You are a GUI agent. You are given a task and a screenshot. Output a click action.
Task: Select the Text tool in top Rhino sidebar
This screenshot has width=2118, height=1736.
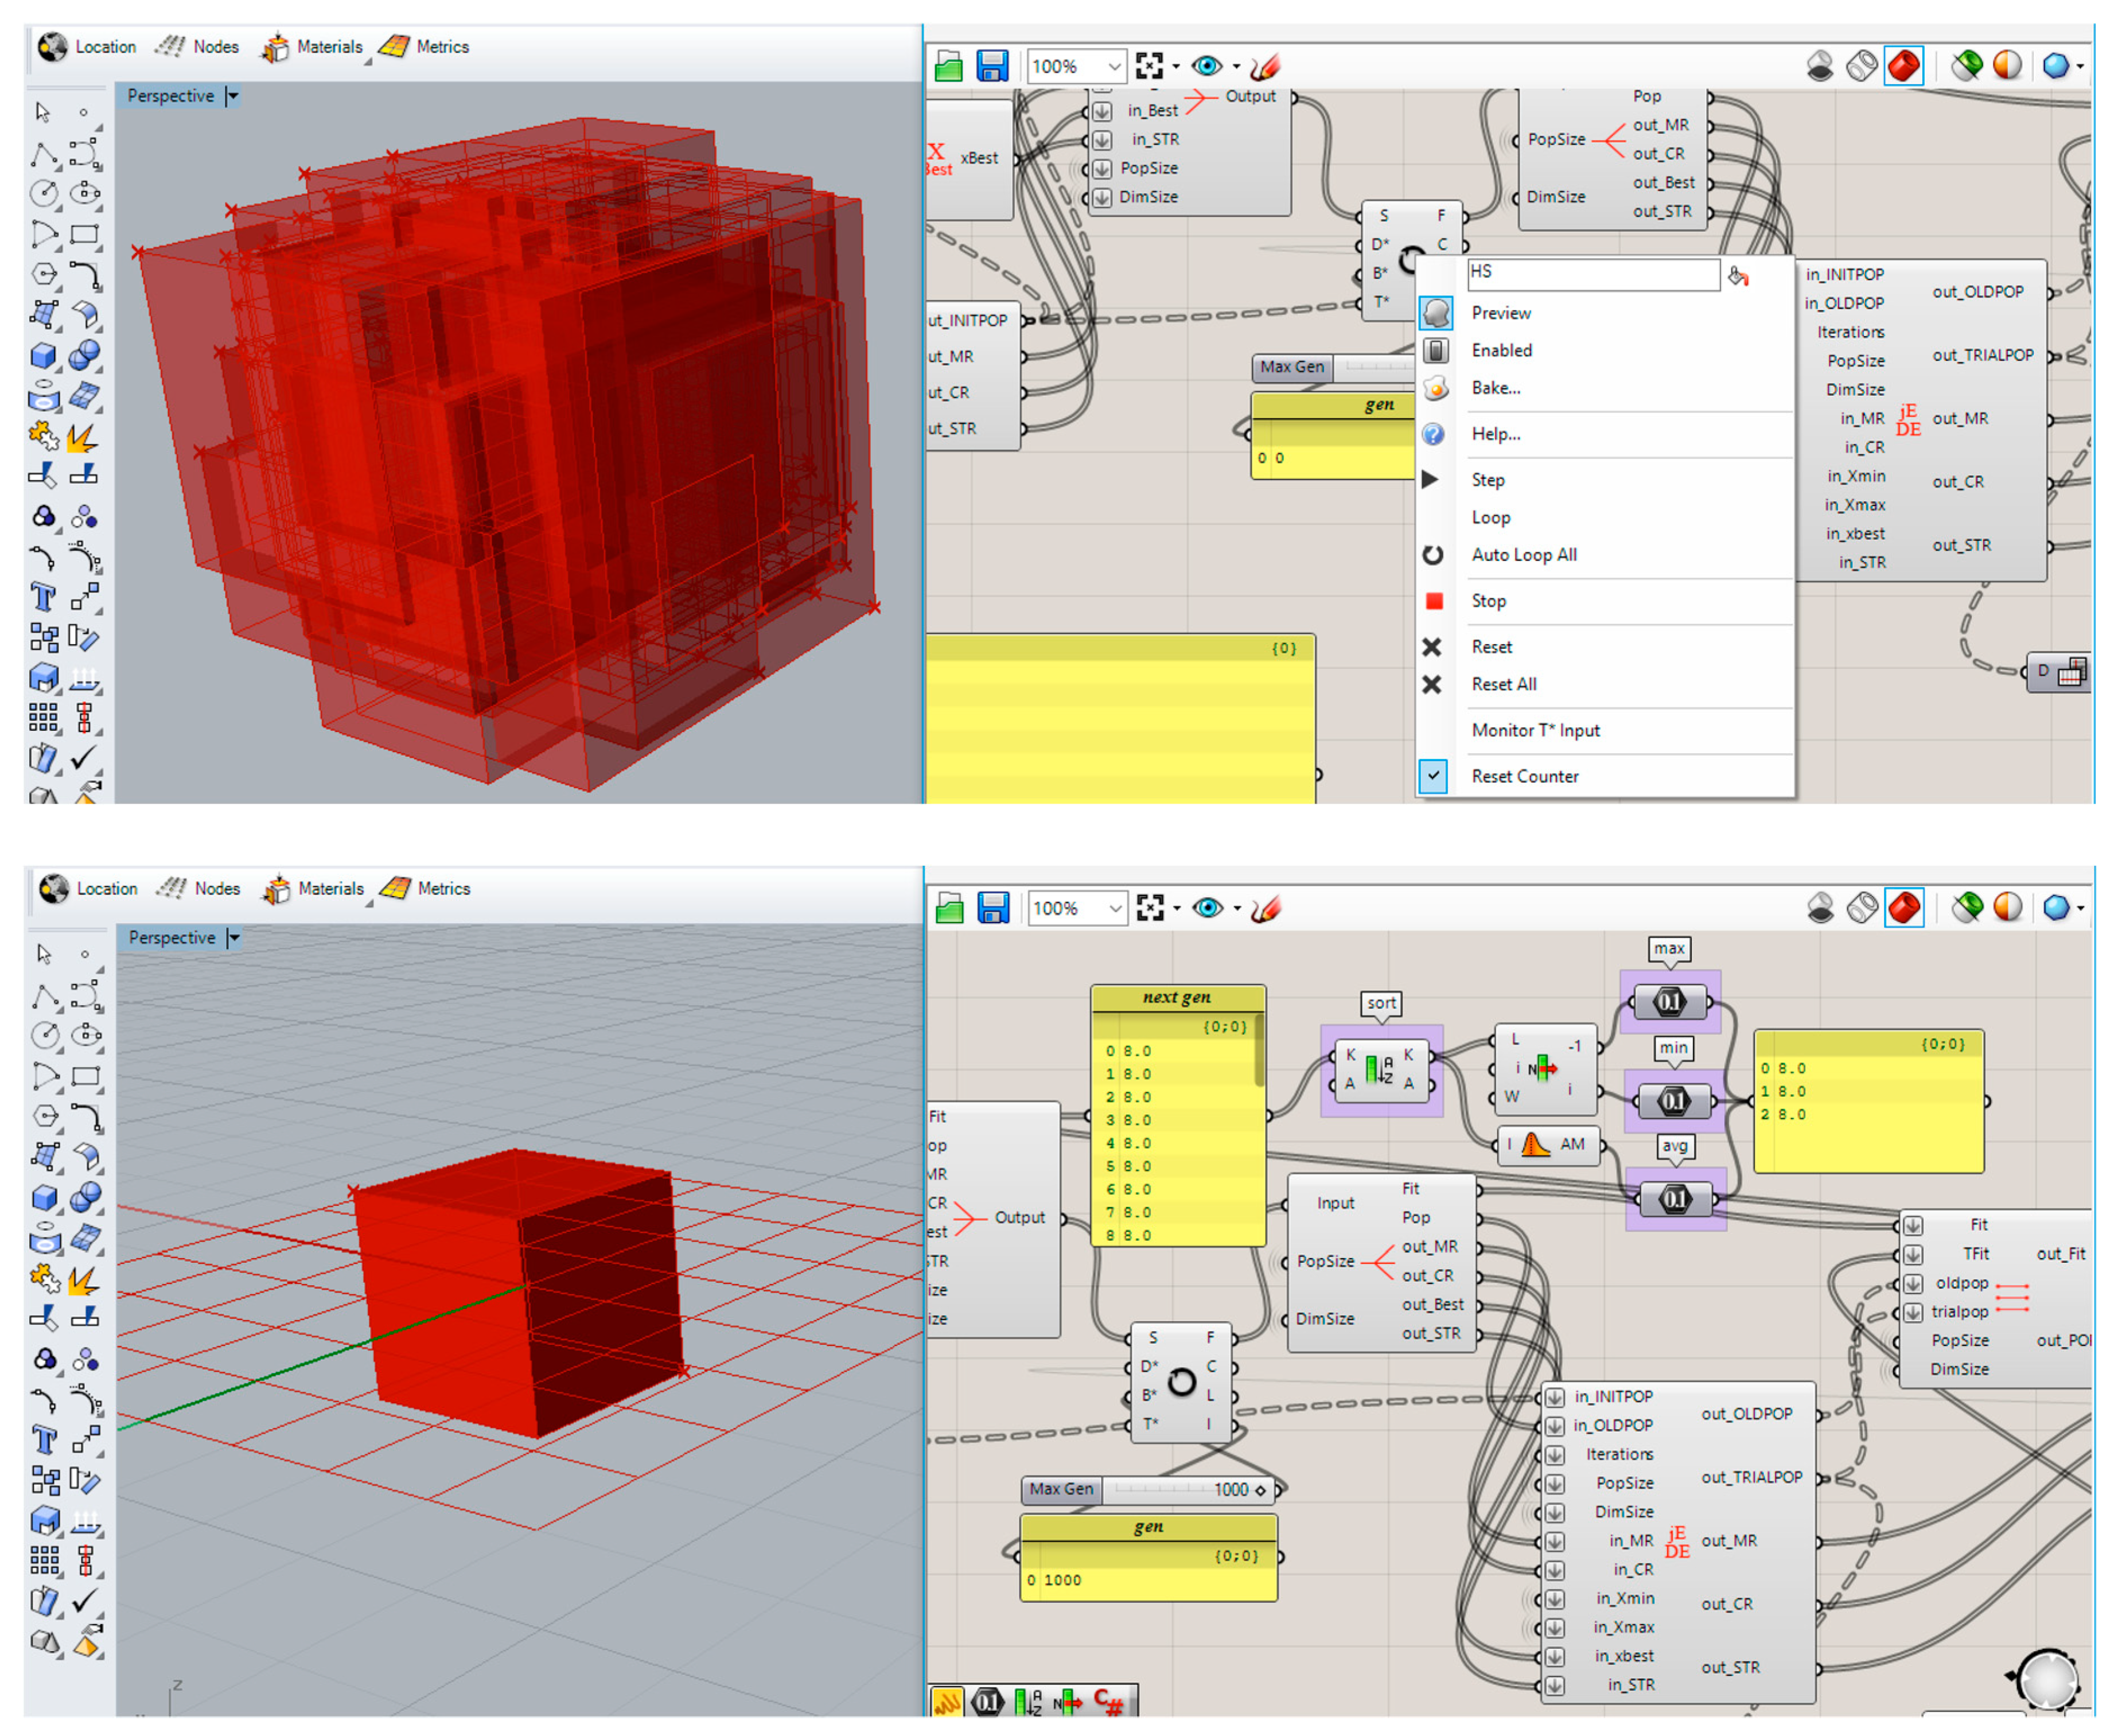click(x=43, y=597)
